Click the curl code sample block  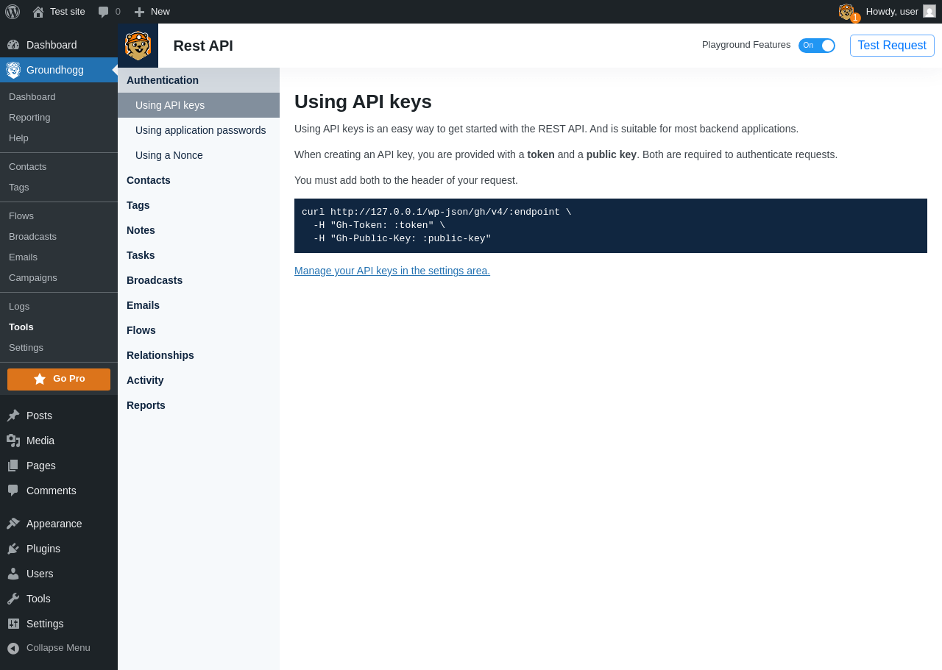coord(610,226)
